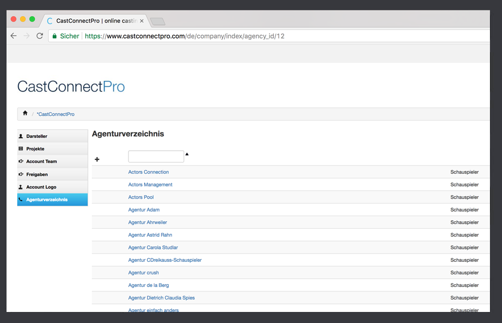The image size is (502, 323).
Task: Click the plus icon to add agency
Action: tap(97, 159)
